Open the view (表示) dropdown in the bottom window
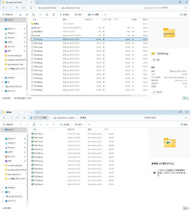The height and width of the screenshot is (211, 190). click(79, 125)
